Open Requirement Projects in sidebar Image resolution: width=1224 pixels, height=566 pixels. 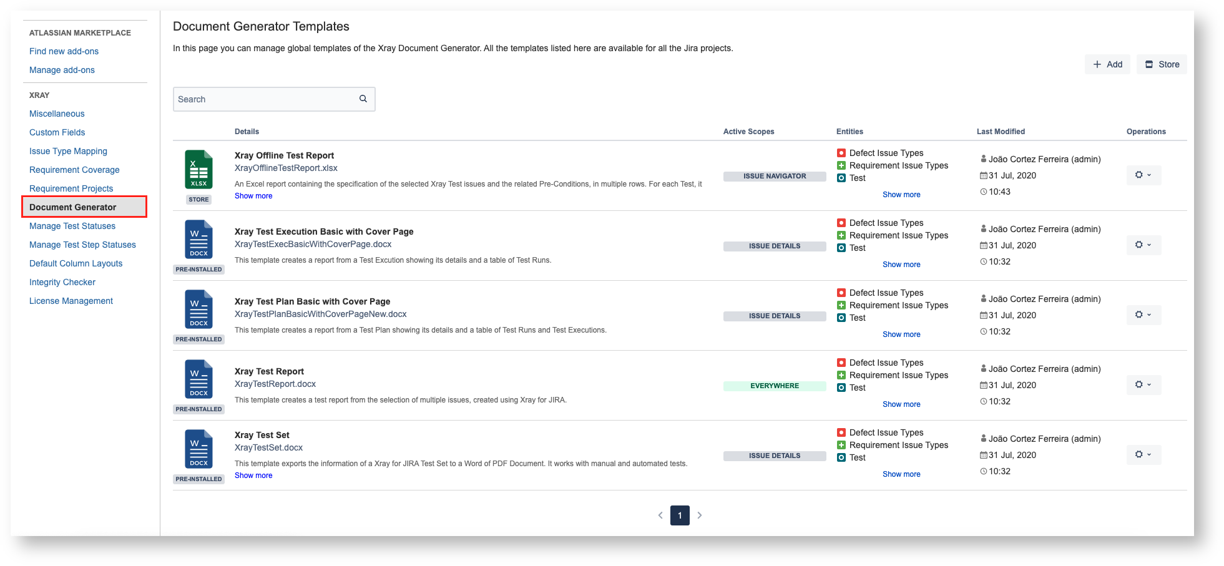pyautogui.click(x=71, y=188)
